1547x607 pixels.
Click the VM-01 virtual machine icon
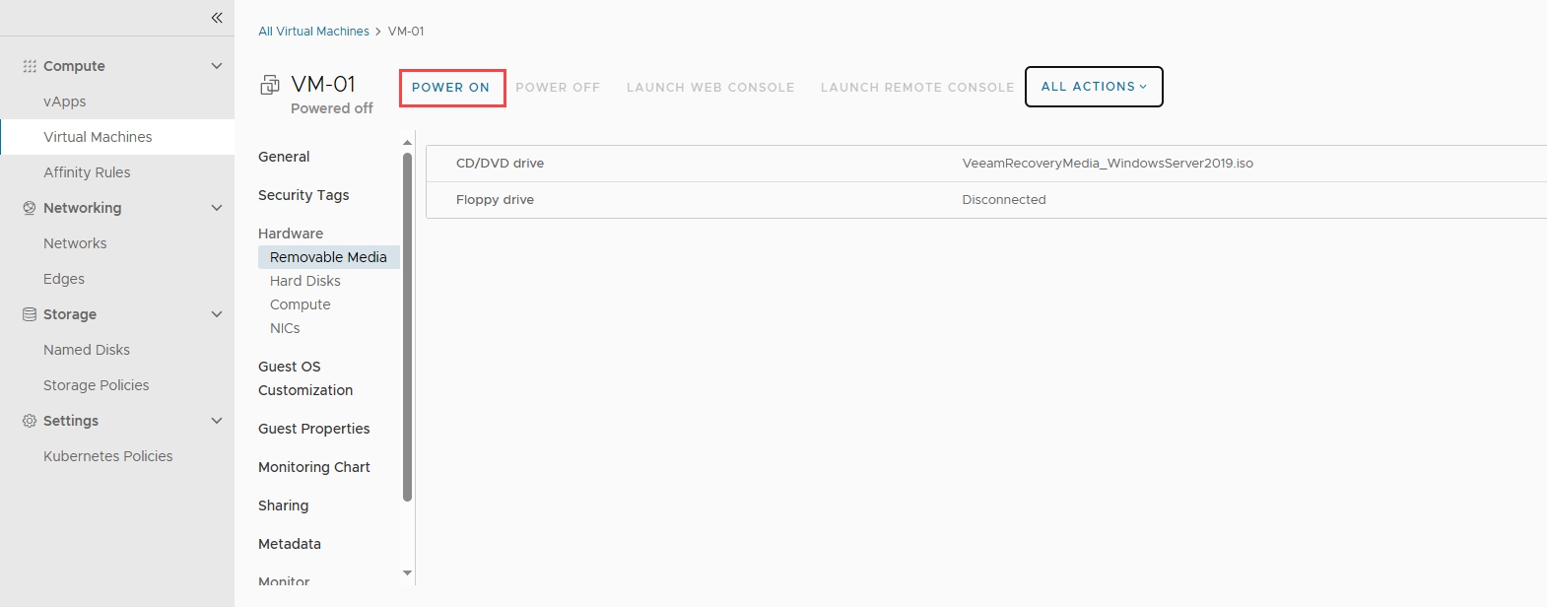(x=270, y=86)
